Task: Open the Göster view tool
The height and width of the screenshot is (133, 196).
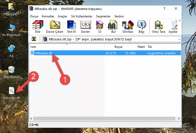Action: [x=85, y=27]
